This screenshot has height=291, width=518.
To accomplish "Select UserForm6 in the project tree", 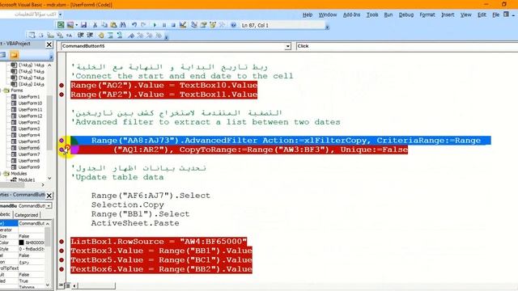I will pyautogui.click(x=29, y=148).
